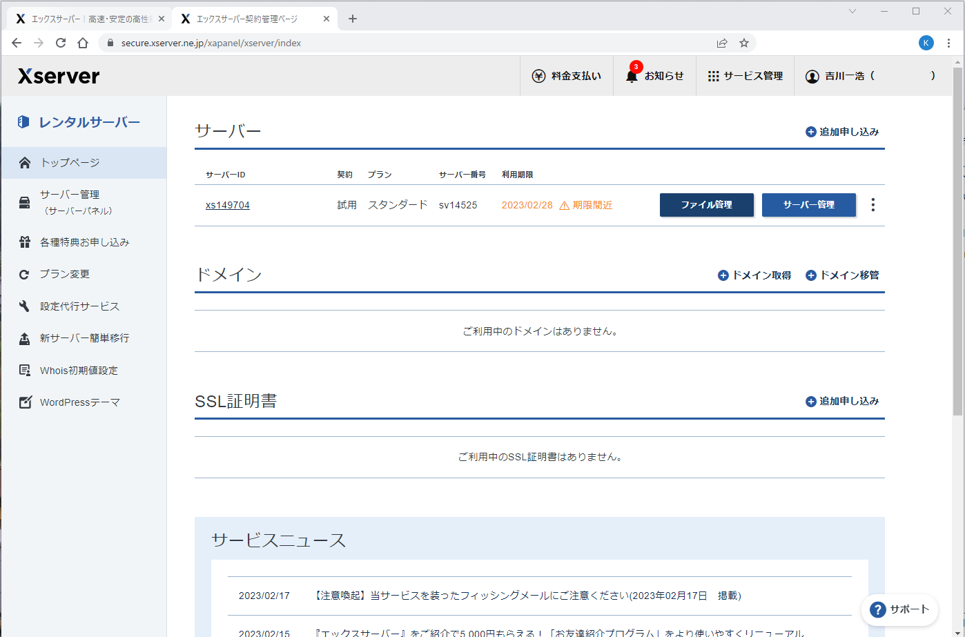Open the 料金支払い payment page

click(x=567, y=76)
